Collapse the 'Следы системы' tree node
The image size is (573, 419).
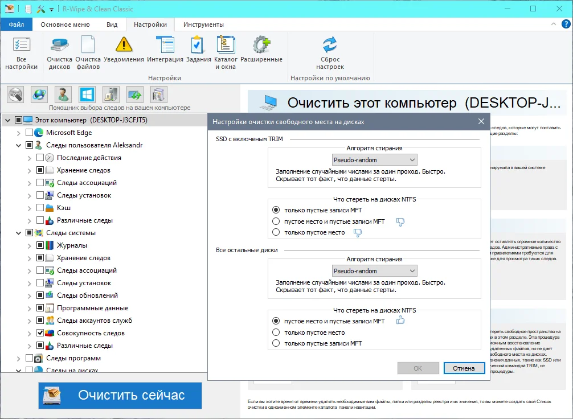click(18, 233)
